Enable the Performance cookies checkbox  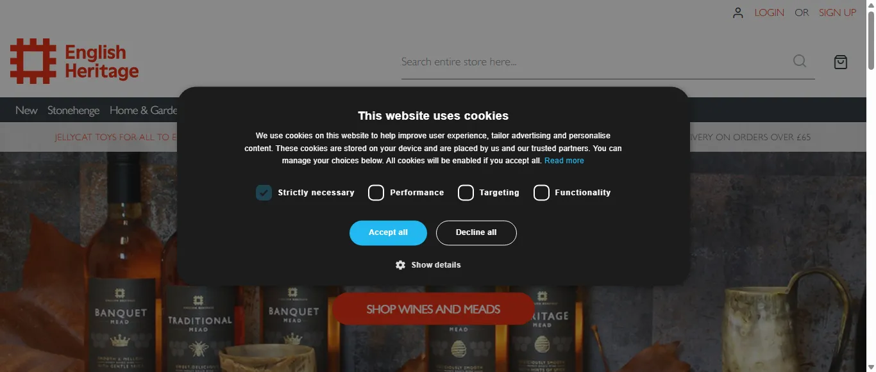point(376,193)
